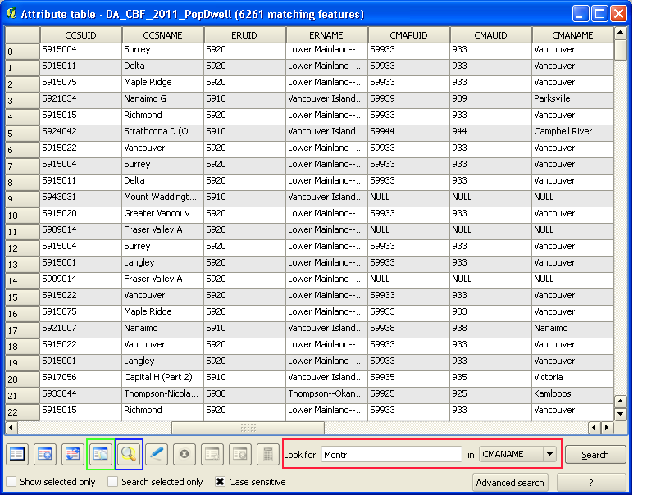Image resolution: width=656 pixels, height=495 pixels.
Task: Click the ERNAME column header
Action: pyautogui.click(x=326, y=35)
